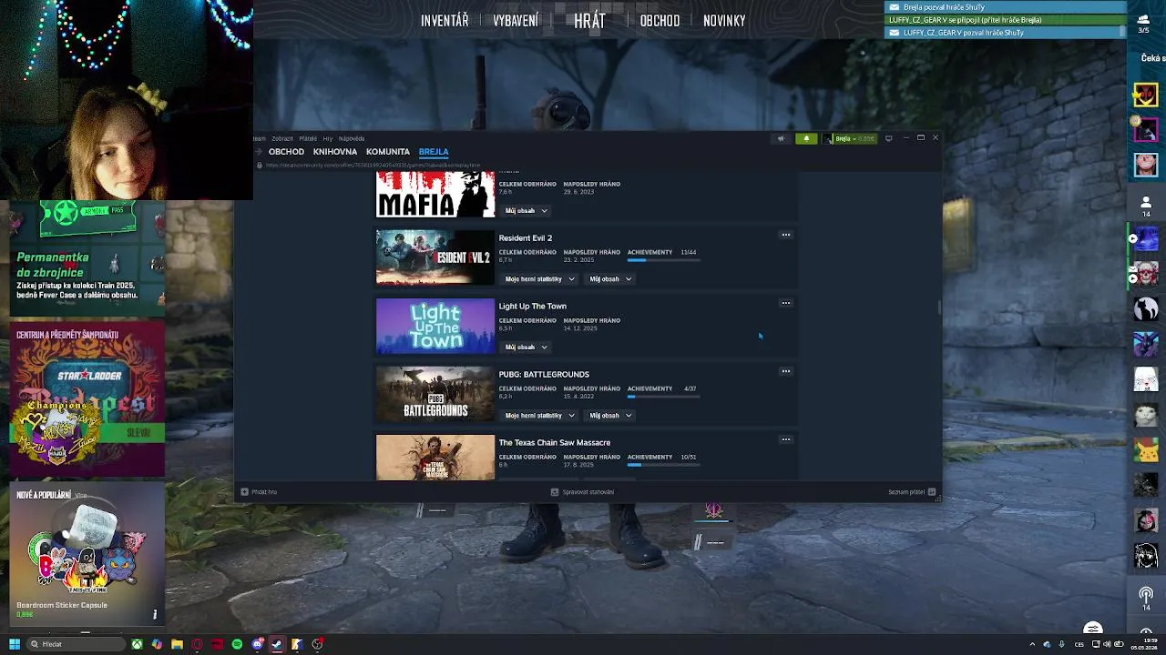Open the Resident Evil 2 title link
1166x655 pixels.
click(x=526, y=238)
